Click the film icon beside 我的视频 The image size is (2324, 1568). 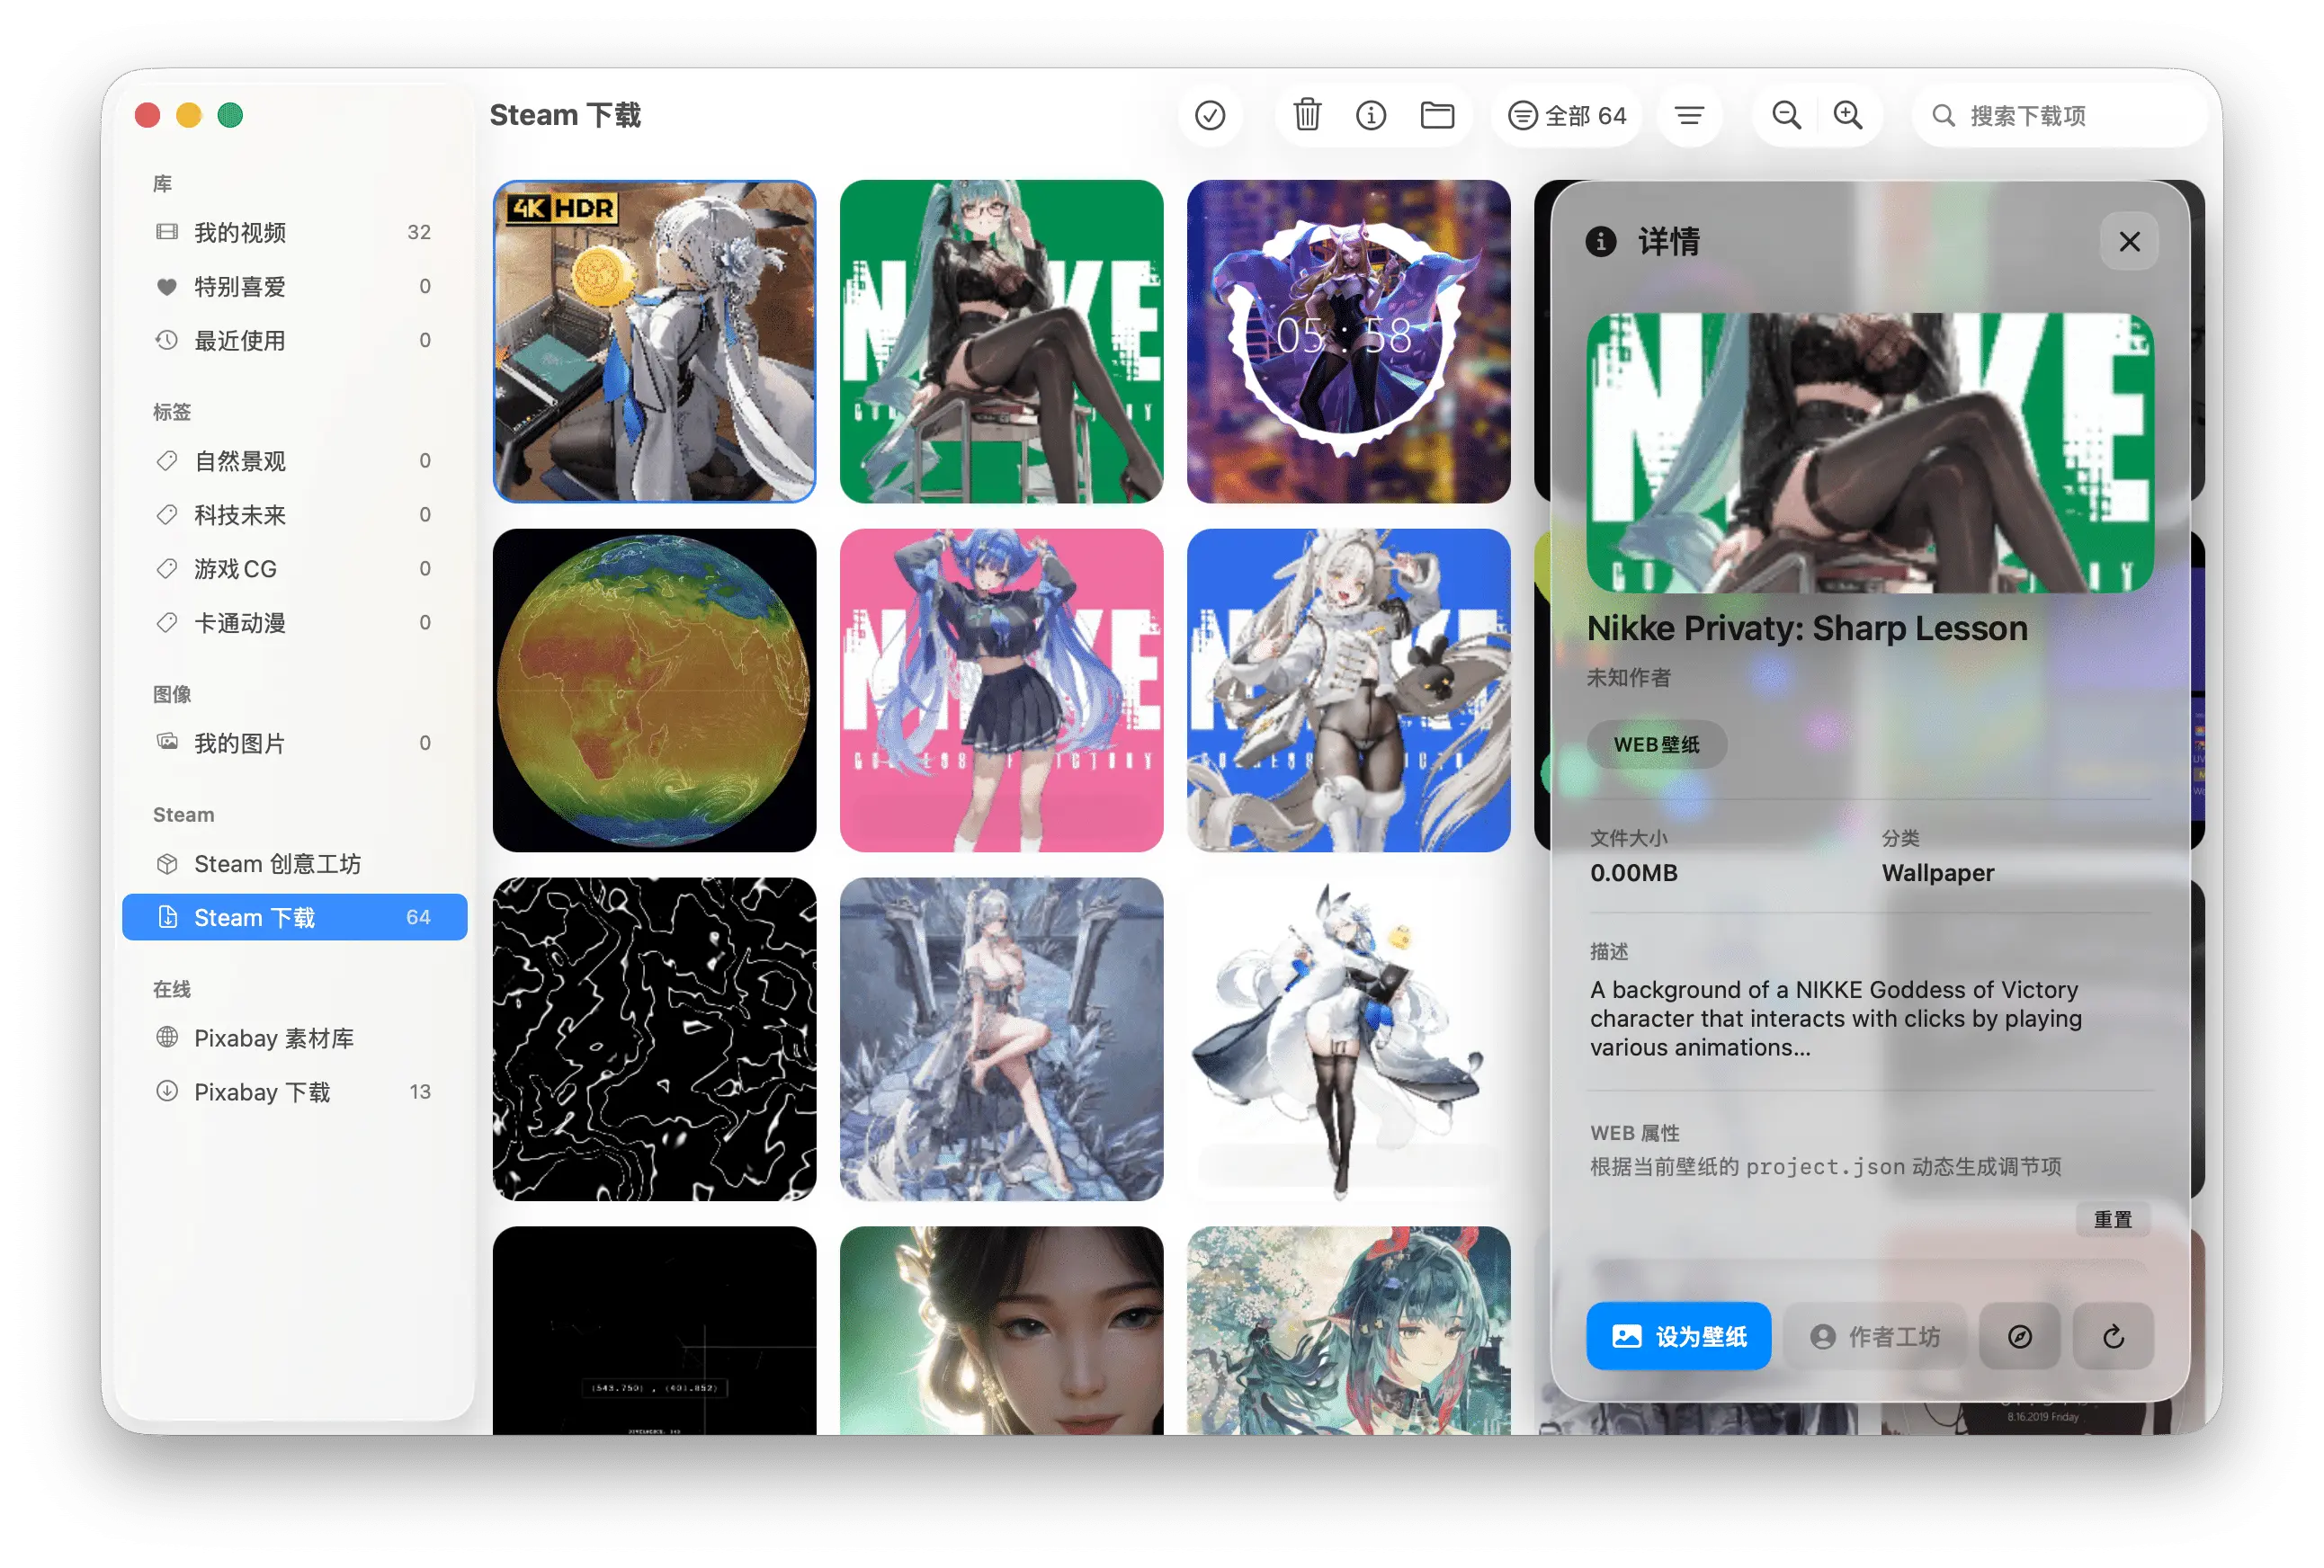pyautogui.click(x=167, y=233)
